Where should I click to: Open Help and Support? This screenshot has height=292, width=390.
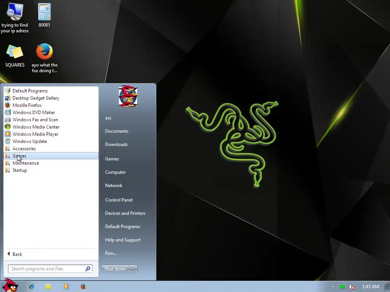(x=123, y=240)
